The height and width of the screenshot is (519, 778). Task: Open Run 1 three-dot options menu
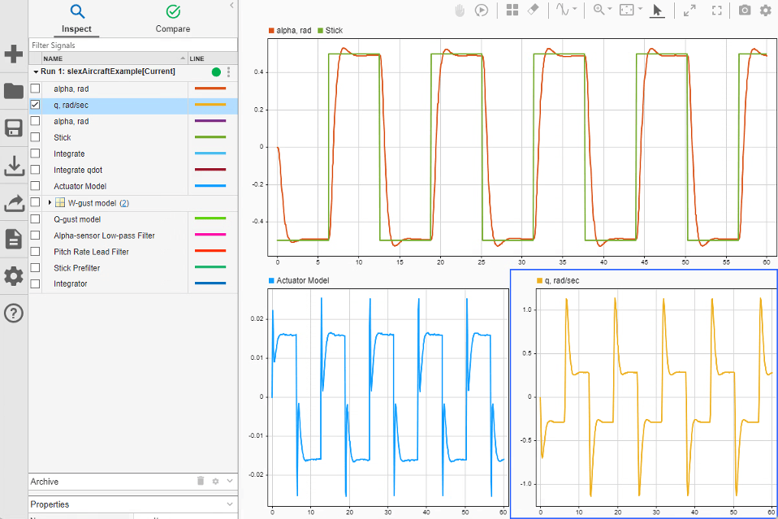point(228,72)
